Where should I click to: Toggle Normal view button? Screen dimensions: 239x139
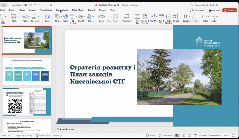click(x=177, y=135)
